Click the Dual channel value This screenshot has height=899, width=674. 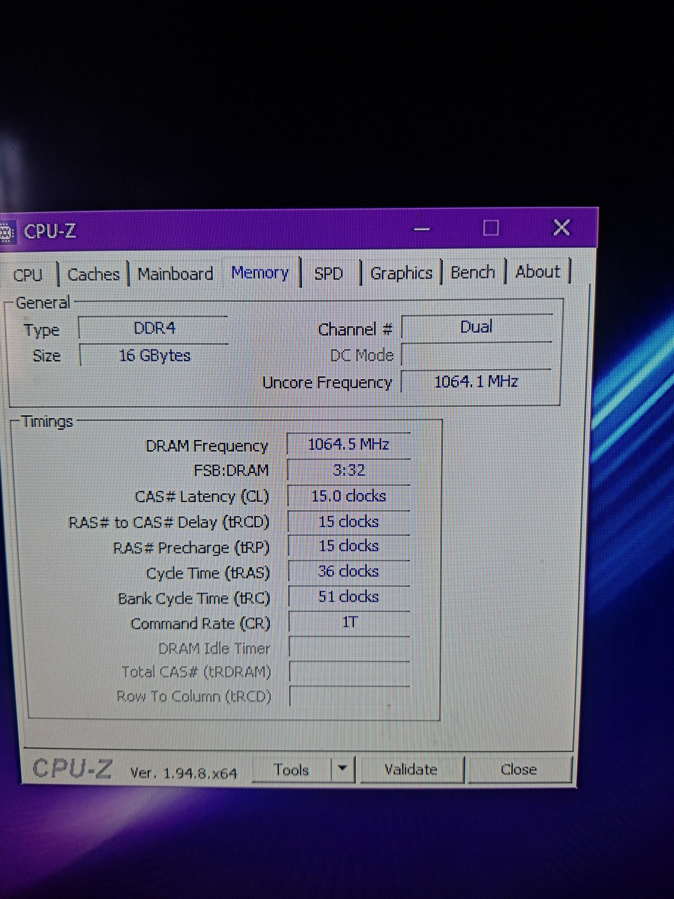477,327
